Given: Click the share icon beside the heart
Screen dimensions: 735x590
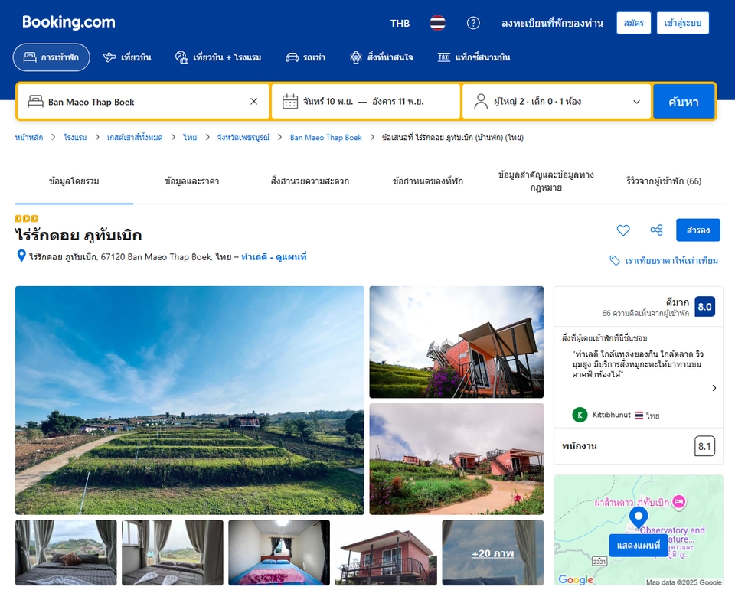Looking at the screenshot, I should 656,230.
